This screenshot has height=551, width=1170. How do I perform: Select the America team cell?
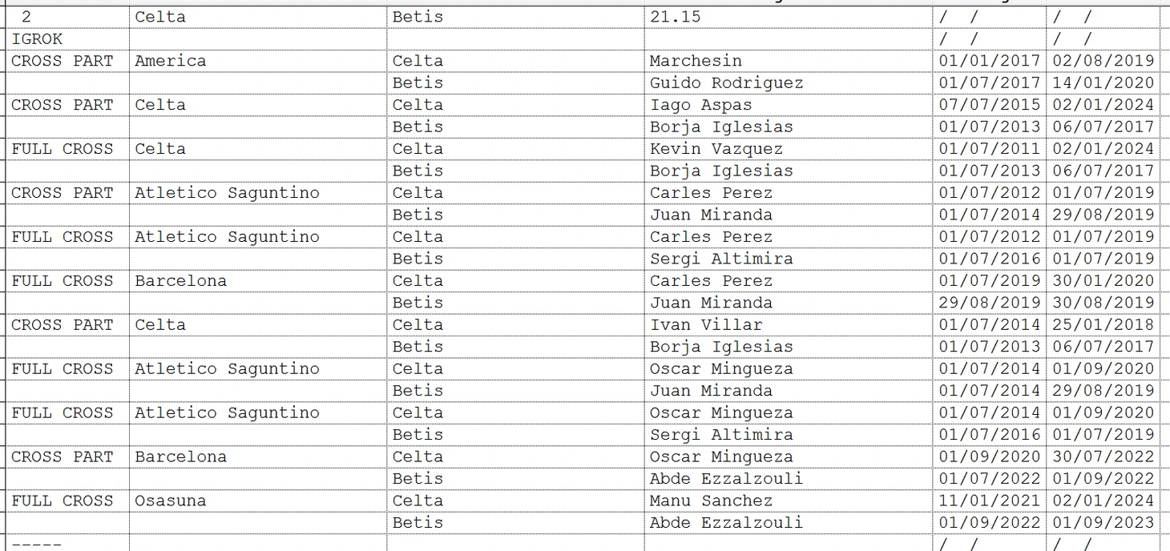pos(258,61)
